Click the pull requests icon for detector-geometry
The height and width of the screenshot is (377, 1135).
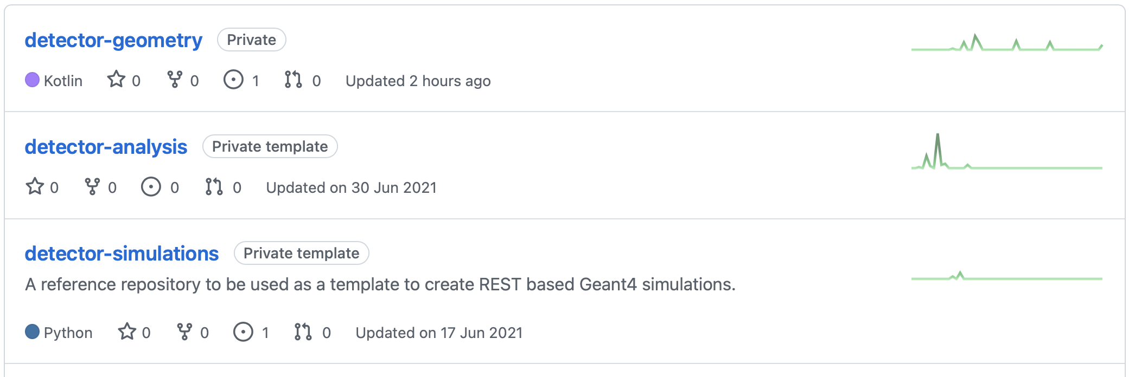pos(294,80)
